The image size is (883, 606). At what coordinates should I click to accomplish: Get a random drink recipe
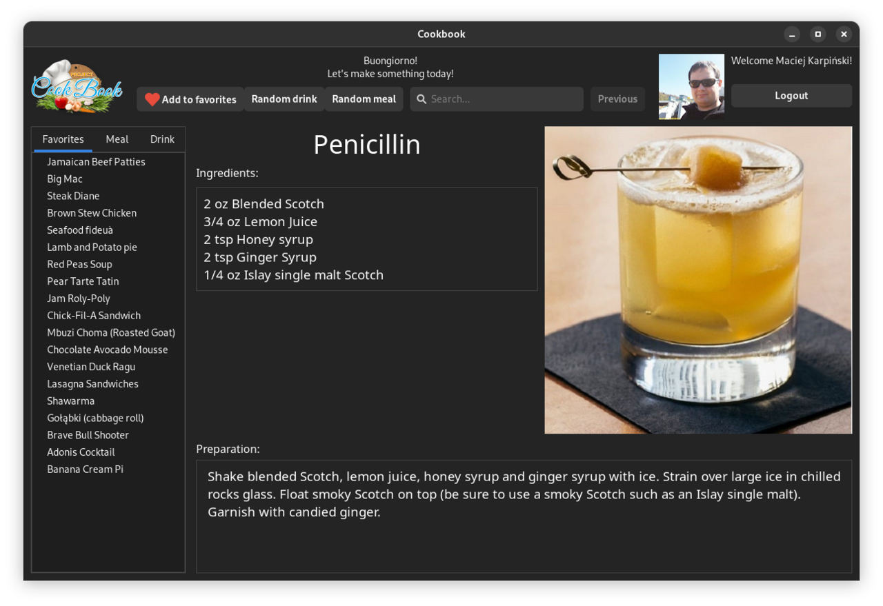pos(284,99)
